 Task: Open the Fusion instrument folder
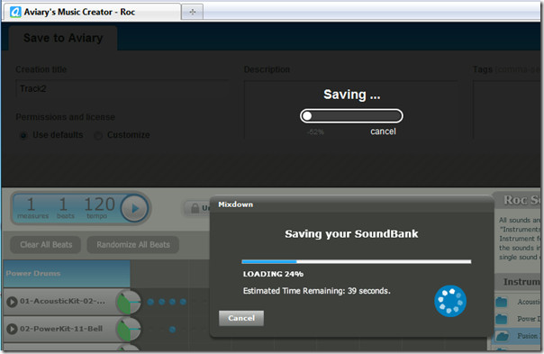click(502, 336)
